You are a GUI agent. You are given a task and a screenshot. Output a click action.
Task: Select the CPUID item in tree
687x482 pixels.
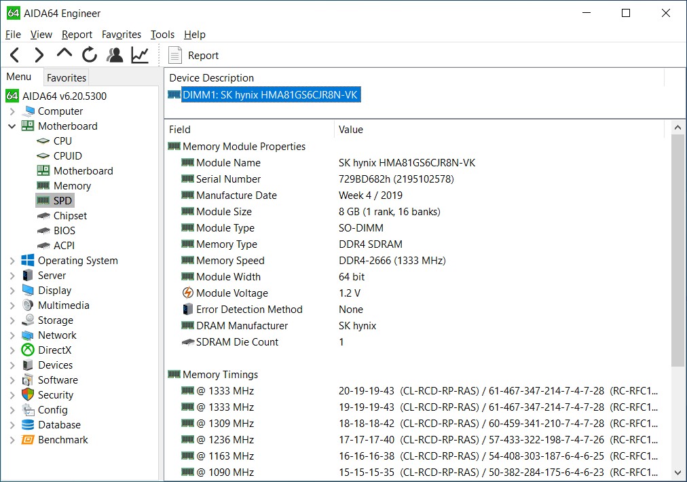pyautogui.click(x=67, y=156)
